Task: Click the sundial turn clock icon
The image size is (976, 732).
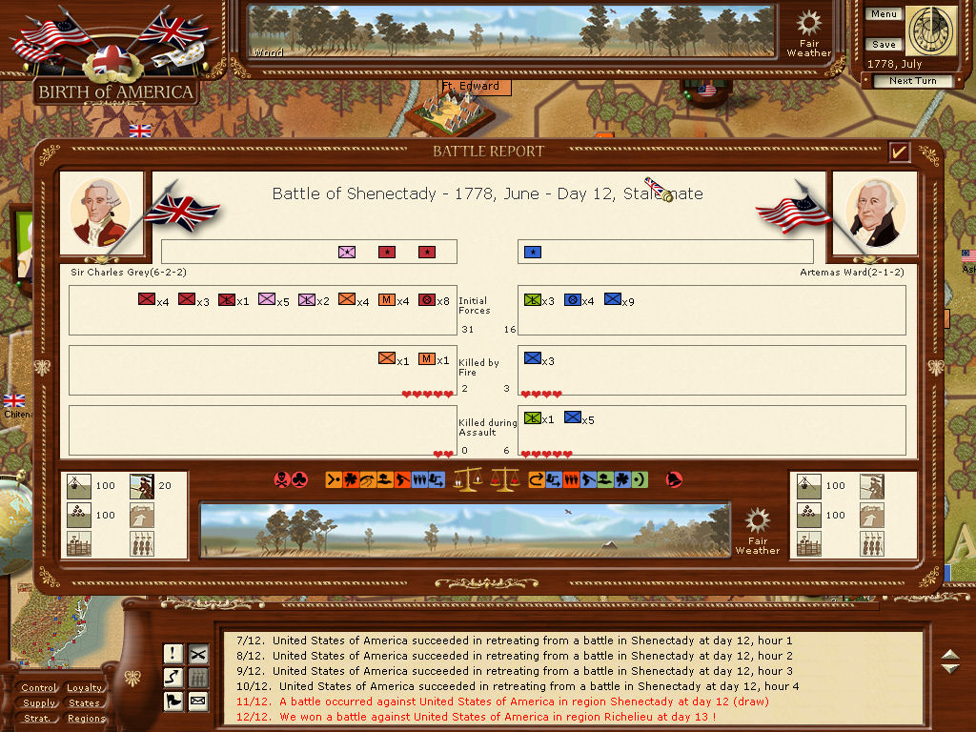Action: point(930,32)
